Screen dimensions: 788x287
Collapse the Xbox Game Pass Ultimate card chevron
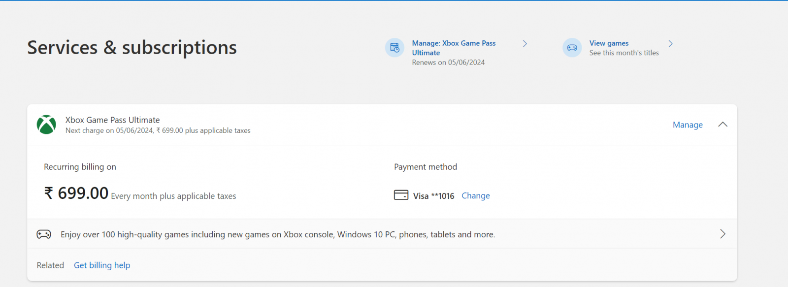pos(722,125)
